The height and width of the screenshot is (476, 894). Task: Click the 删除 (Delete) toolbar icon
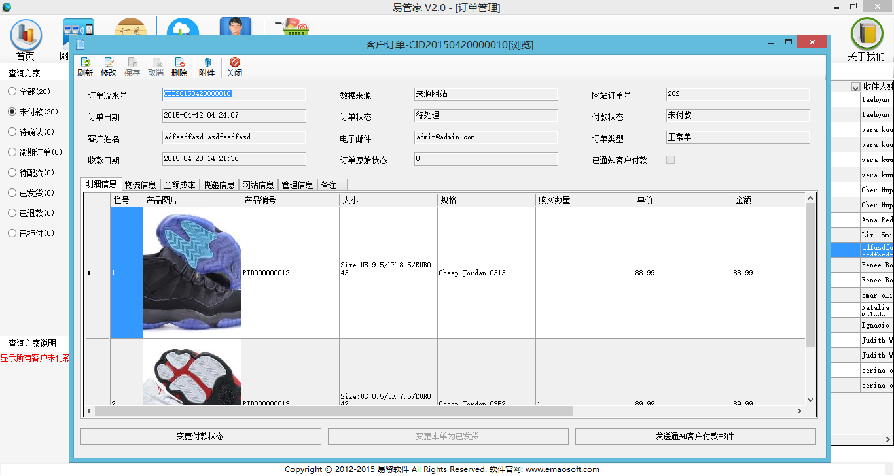click(179, 67)
